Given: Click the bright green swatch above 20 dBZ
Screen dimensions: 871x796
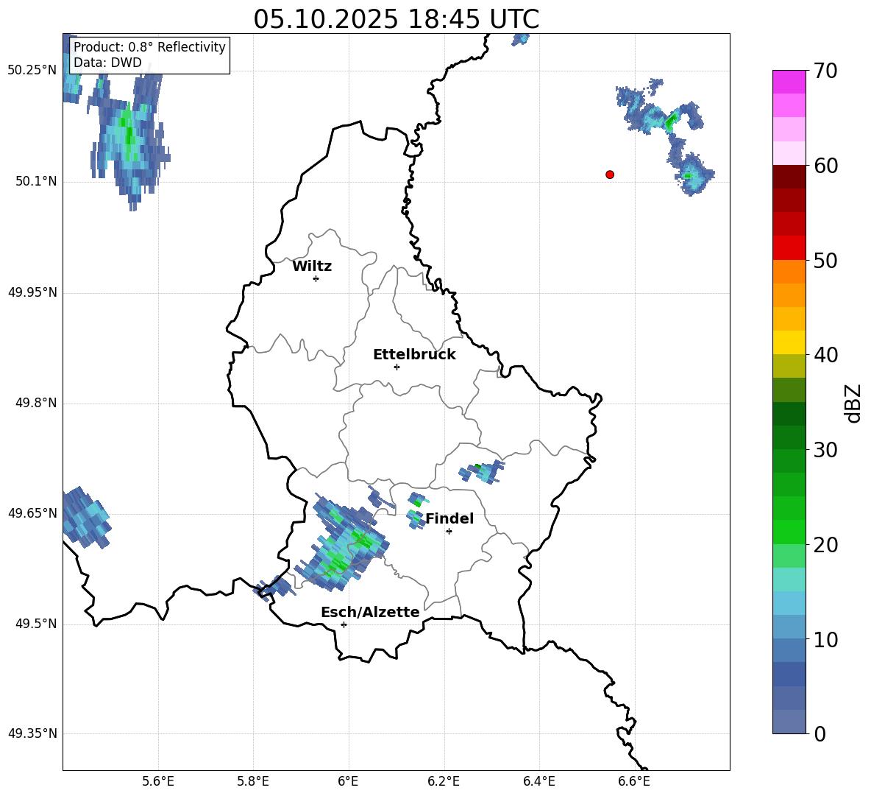Looking at the screenshot, I should [x=789, y=532].
